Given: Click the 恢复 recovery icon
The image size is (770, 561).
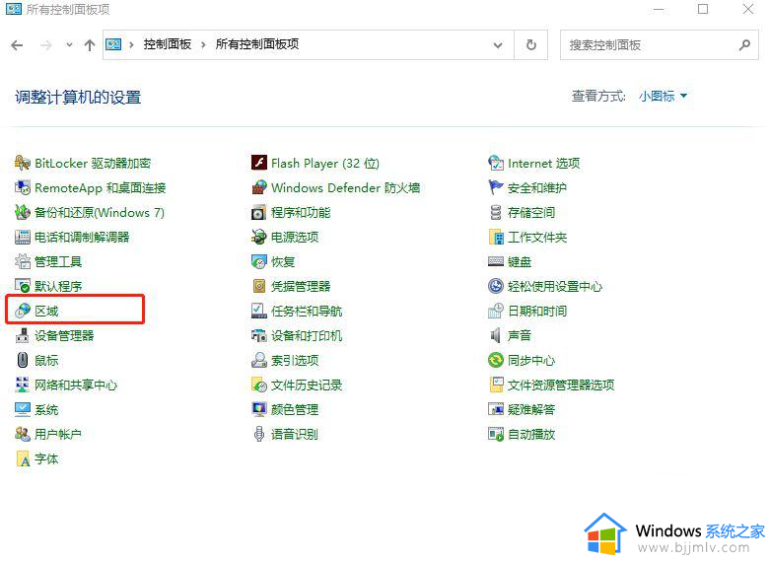Looking at the screenshot, I should tap(258, 261).
